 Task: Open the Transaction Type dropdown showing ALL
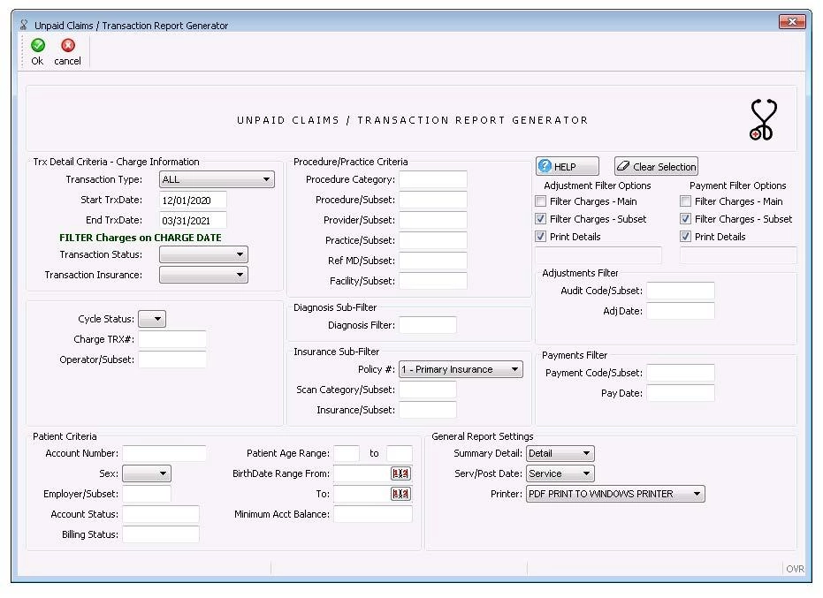(x=265, y=179)
